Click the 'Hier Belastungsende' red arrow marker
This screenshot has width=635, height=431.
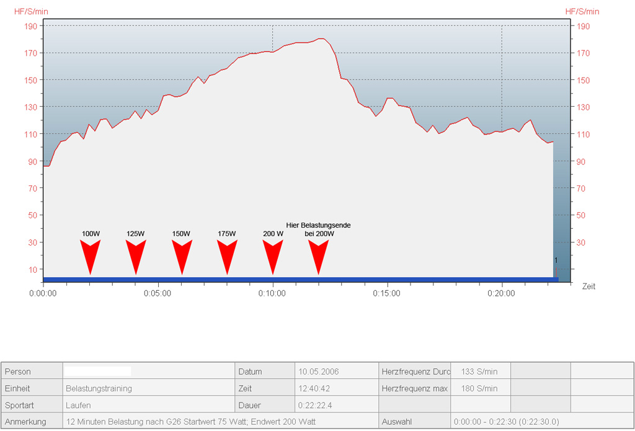319,254
